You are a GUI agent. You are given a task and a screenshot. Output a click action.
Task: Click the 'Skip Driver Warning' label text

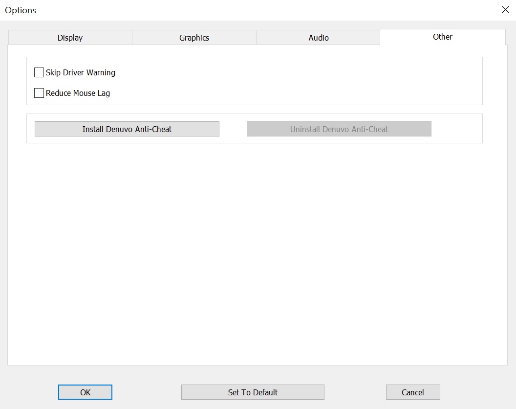pos(81,72)
